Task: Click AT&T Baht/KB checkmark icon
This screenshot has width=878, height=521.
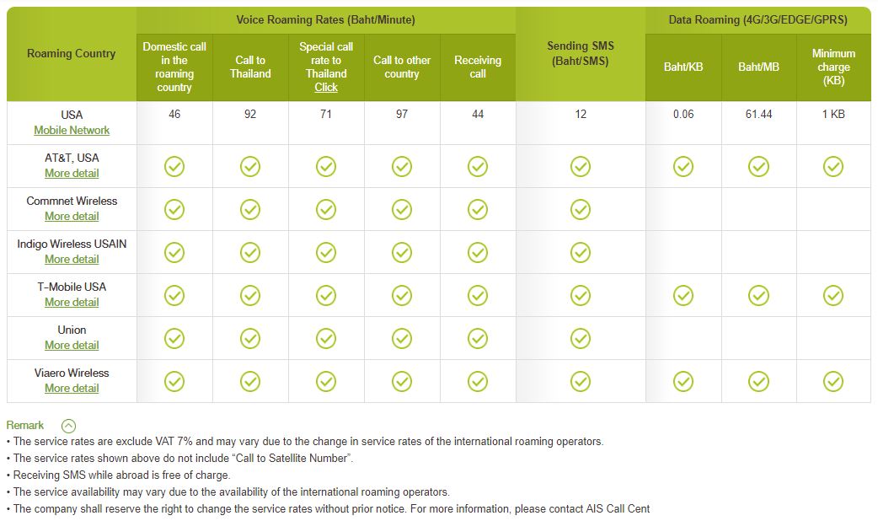Action: tap(683, 166)
